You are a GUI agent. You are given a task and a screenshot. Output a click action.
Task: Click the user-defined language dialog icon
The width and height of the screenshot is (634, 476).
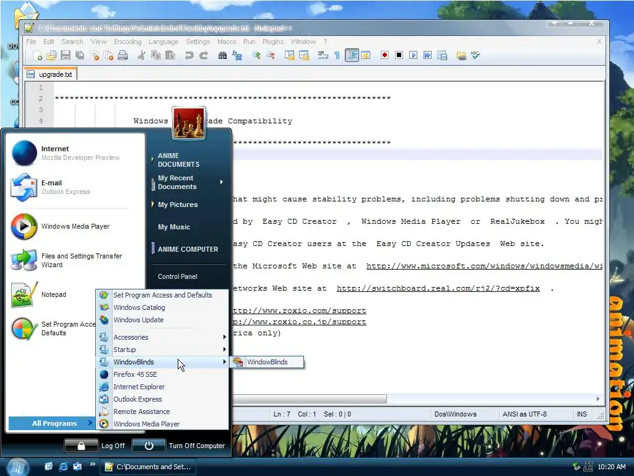(365, 55)
